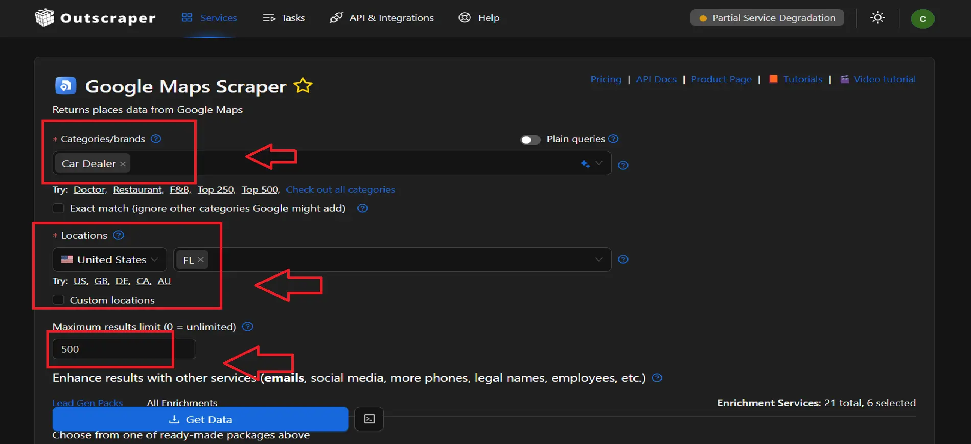Toggle the light/dark theme sun icon

pyautogui.click(x=877, y=18)
